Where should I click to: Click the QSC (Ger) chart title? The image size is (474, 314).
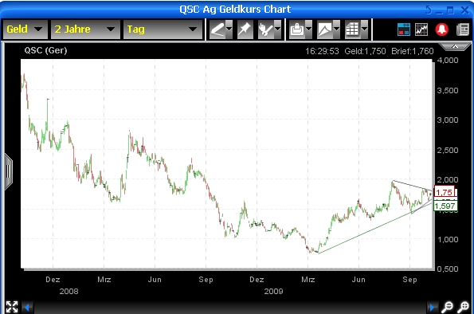coord(45,50)
